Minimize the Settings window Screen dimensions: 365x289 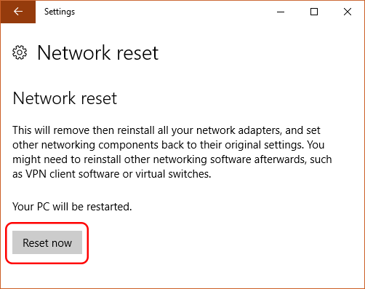point(281,12)
